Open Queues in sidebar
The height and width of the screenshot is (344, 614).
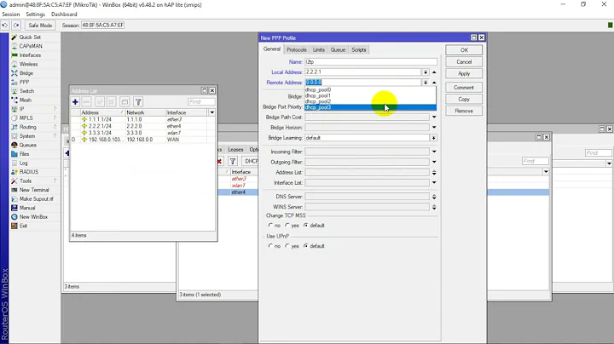pyautogui.click(x=27, y=145)
